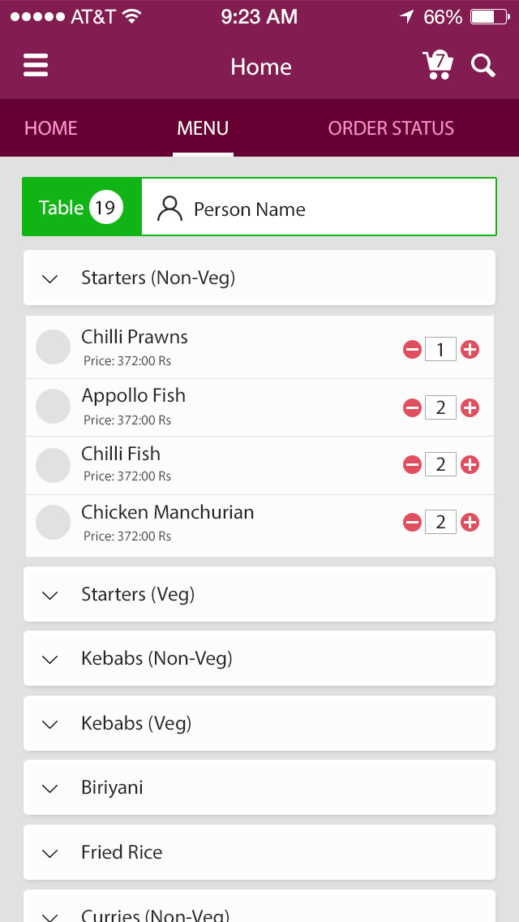The height and width of the screenshot is (922, 519).
Task: Expand the Kebabs (Non-Veg) category
Action: [259, 658]
